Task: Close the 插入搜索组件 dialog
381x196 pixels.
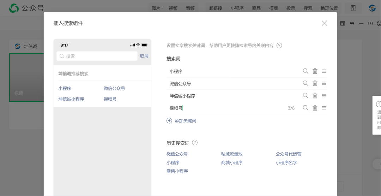Action: pos(325,23)
